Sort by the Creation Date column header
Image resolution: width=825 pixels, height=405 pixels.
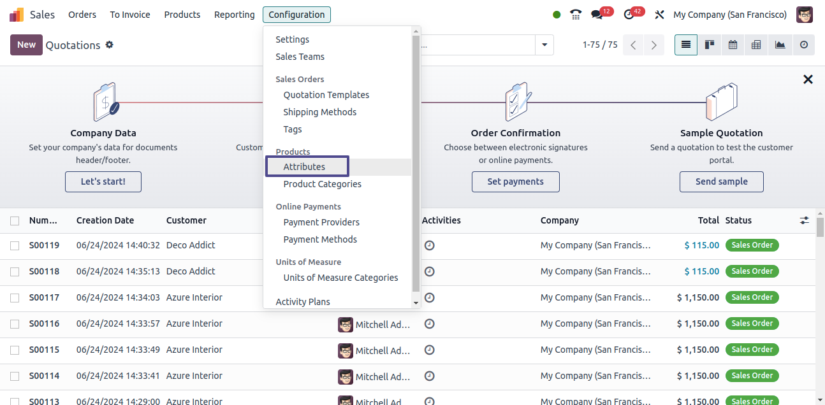[105, 220]
